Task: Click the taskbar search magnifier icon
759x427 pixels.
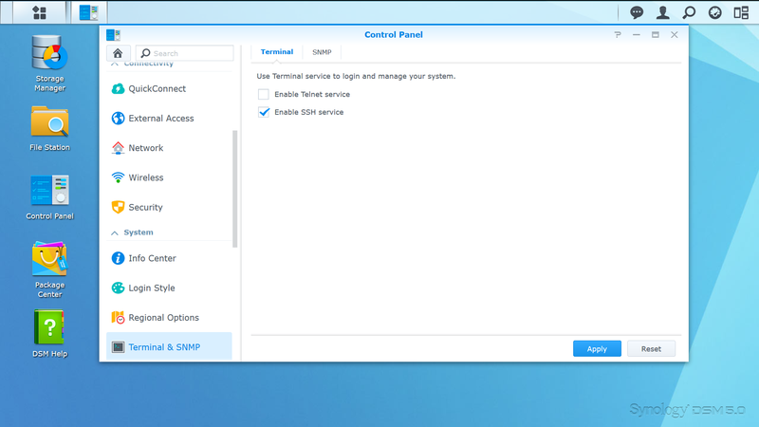Action: click(x=689, y=12)
